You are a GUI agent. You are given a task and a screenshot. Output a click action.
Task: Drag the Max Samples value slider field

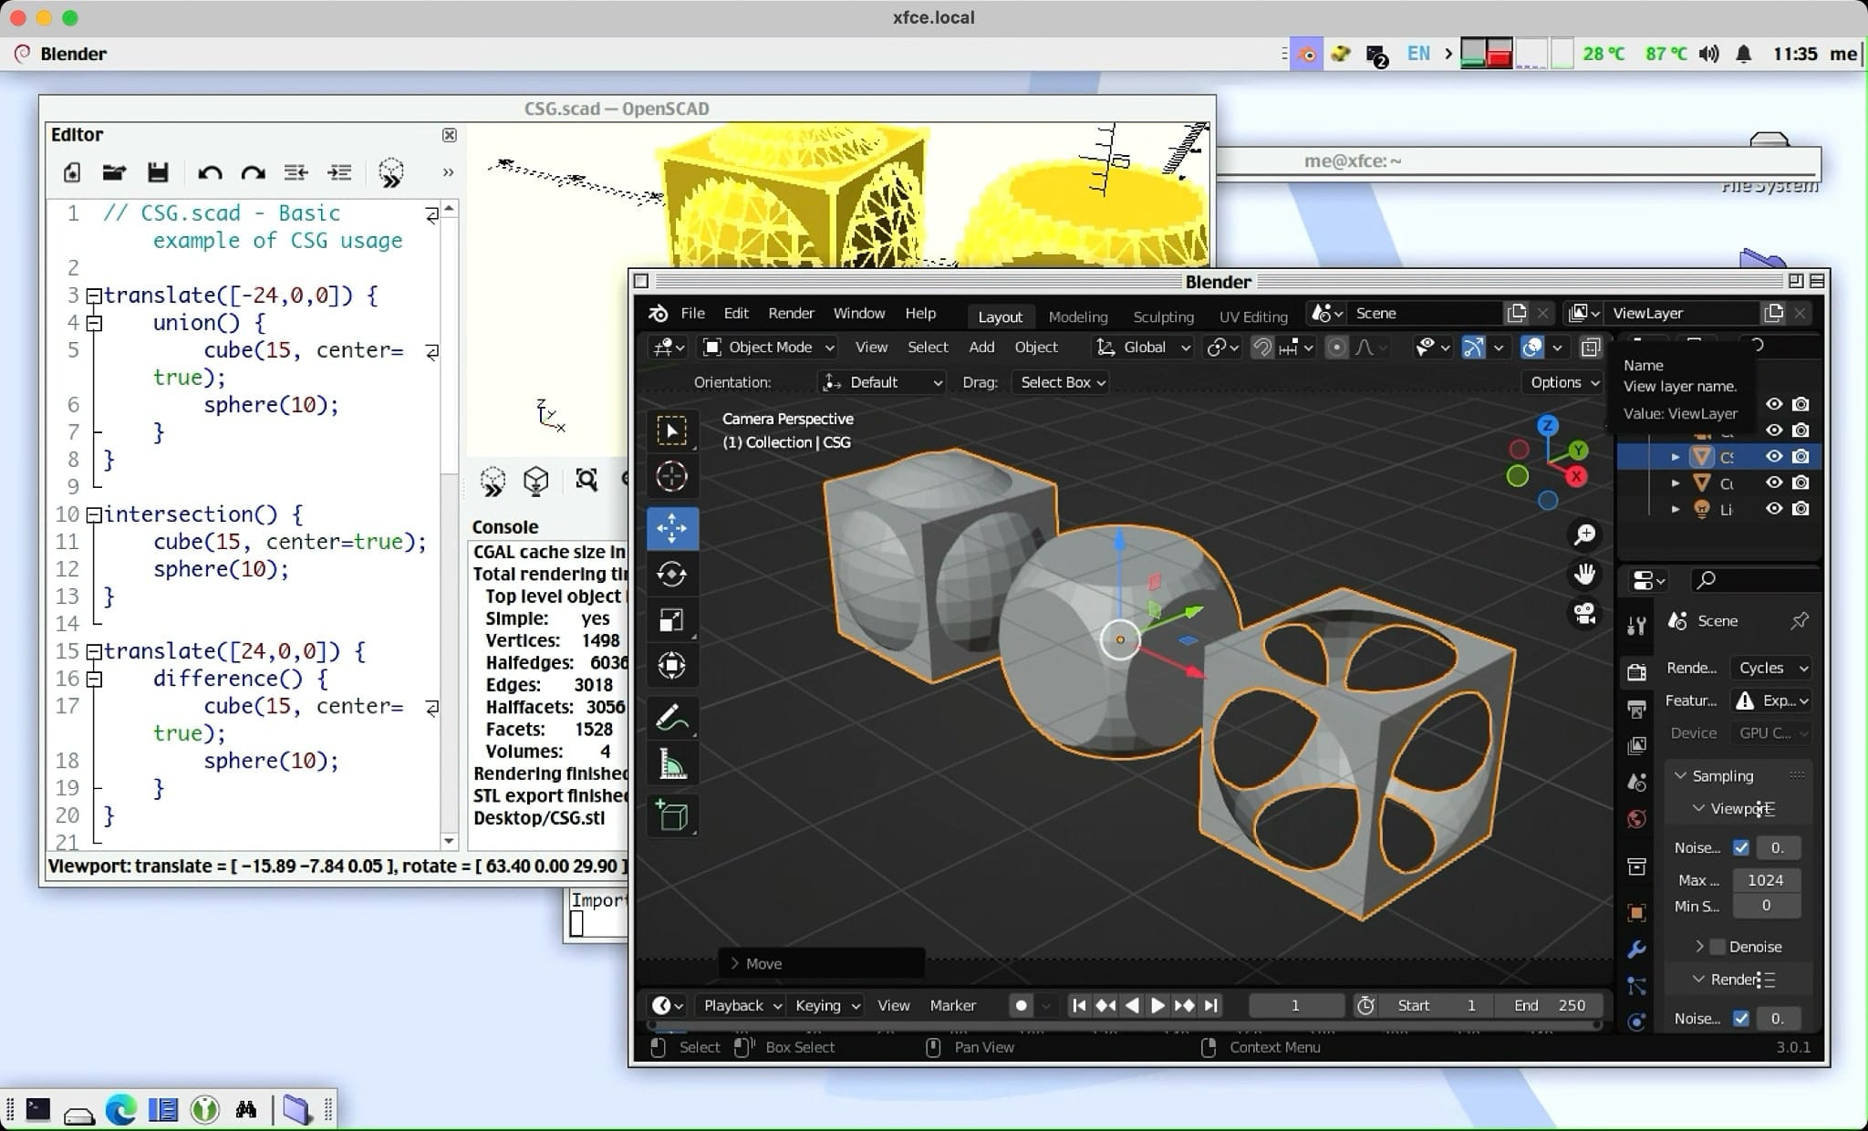tap(1767, 879)
